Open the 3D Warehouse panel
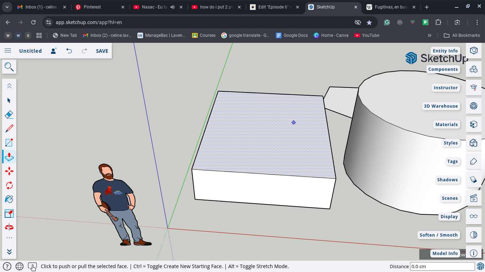This screenshot has height=272, width=485. point(473,106)
